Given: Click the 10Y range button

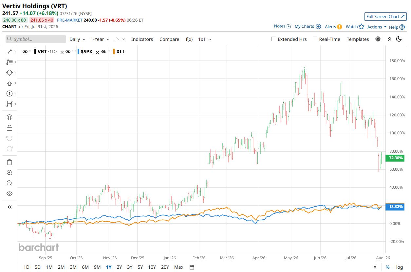Looking at the screenshot, I should point(152,267).
